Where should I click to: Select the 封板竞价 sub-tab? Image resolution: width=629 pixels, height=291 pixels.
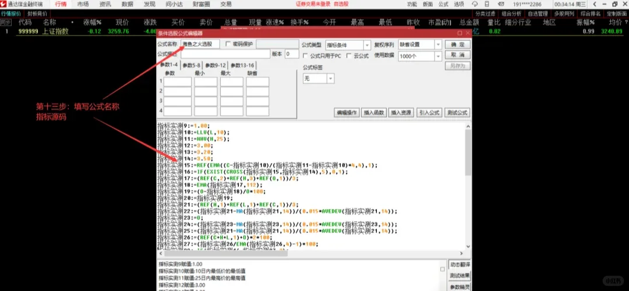click(x=37, y=13)
